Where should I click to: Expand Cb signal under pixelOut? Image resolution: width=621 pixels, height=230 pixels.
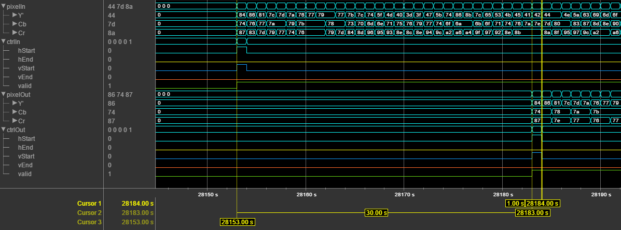[14, 112]
